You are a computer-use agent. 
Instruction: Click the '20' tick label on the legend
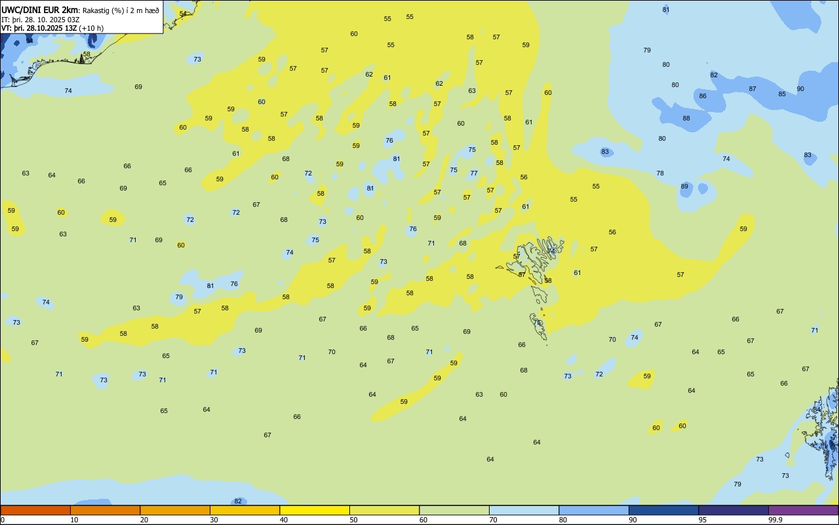(144, 520)
